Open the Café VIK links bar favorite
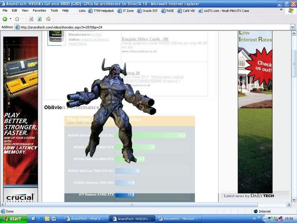The width and height of the screenshot is (297, 223). pos(186,11)
